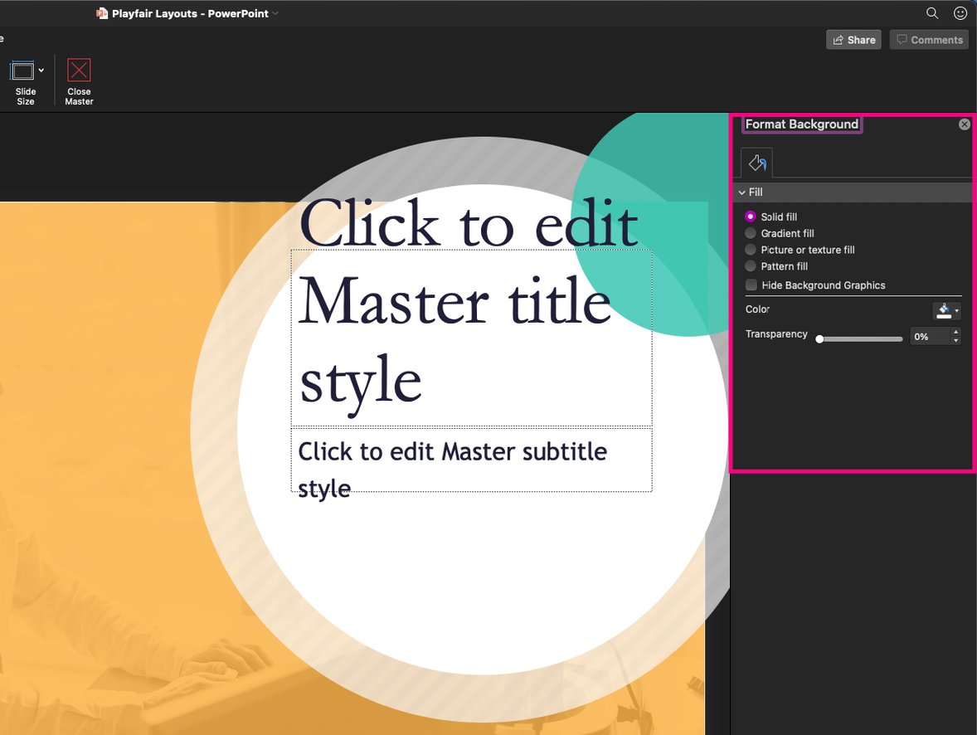Click the Comments button
Screen dimensions: 977x735
(929, 39)
